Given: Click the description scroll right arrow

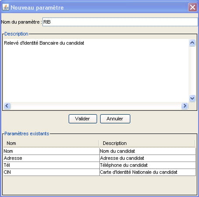Looking at the screenshot, I should [185, 106].
